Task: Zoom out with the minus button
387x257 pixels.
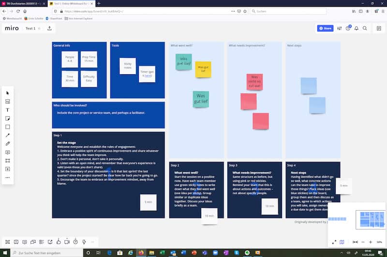Action: coord(363,242)
